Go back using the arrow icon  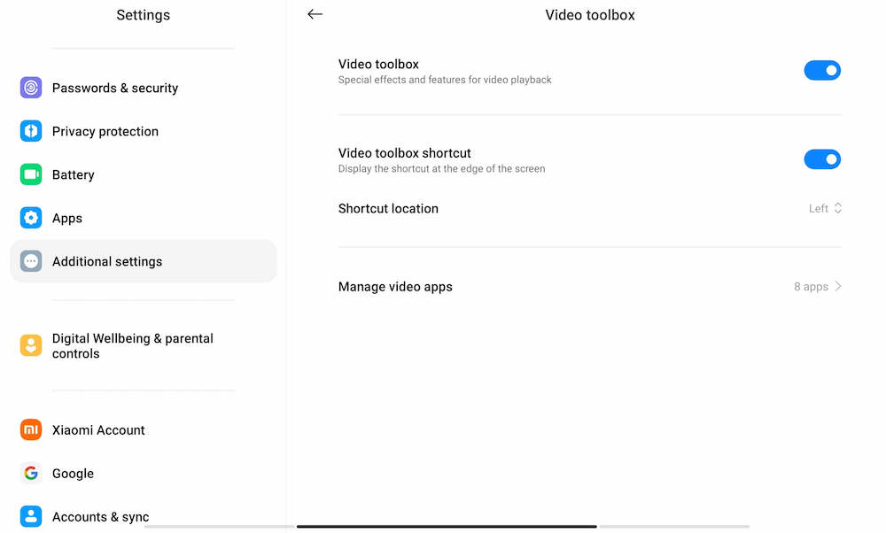pyautogui.click(x=315, y=14)
